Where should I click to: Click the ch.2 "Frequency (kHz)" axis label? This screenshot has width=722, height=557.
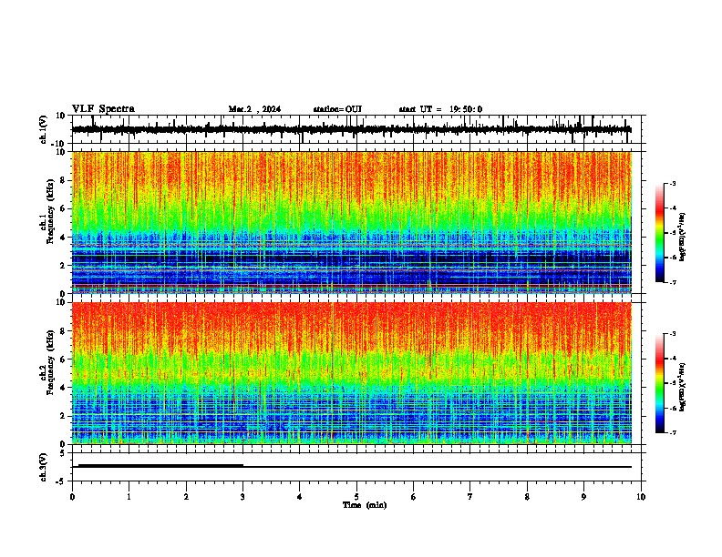click(50, 362)
